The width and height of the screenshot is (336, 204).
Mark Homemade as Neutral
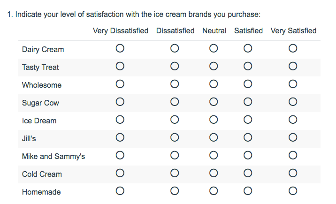click(214, 191)
